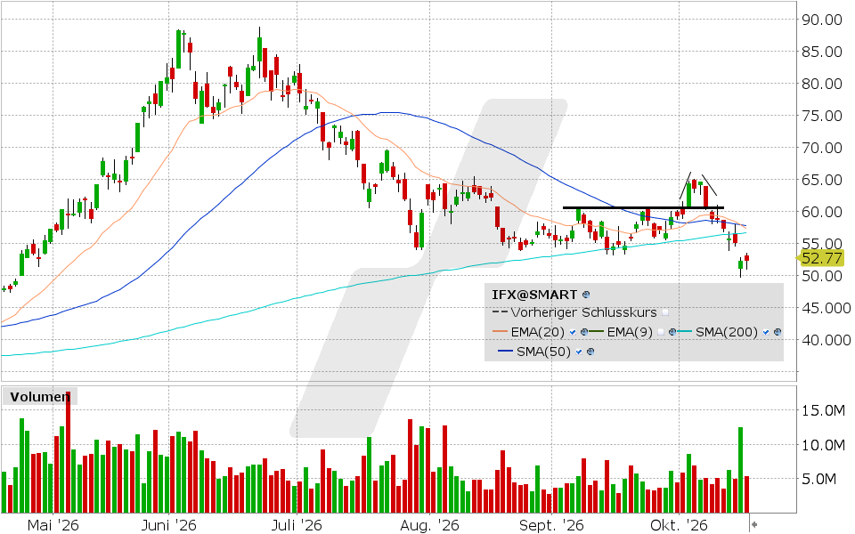Click the EMA(9) legend label
Viewport: 855px width, 534px height.
point(630,332)
